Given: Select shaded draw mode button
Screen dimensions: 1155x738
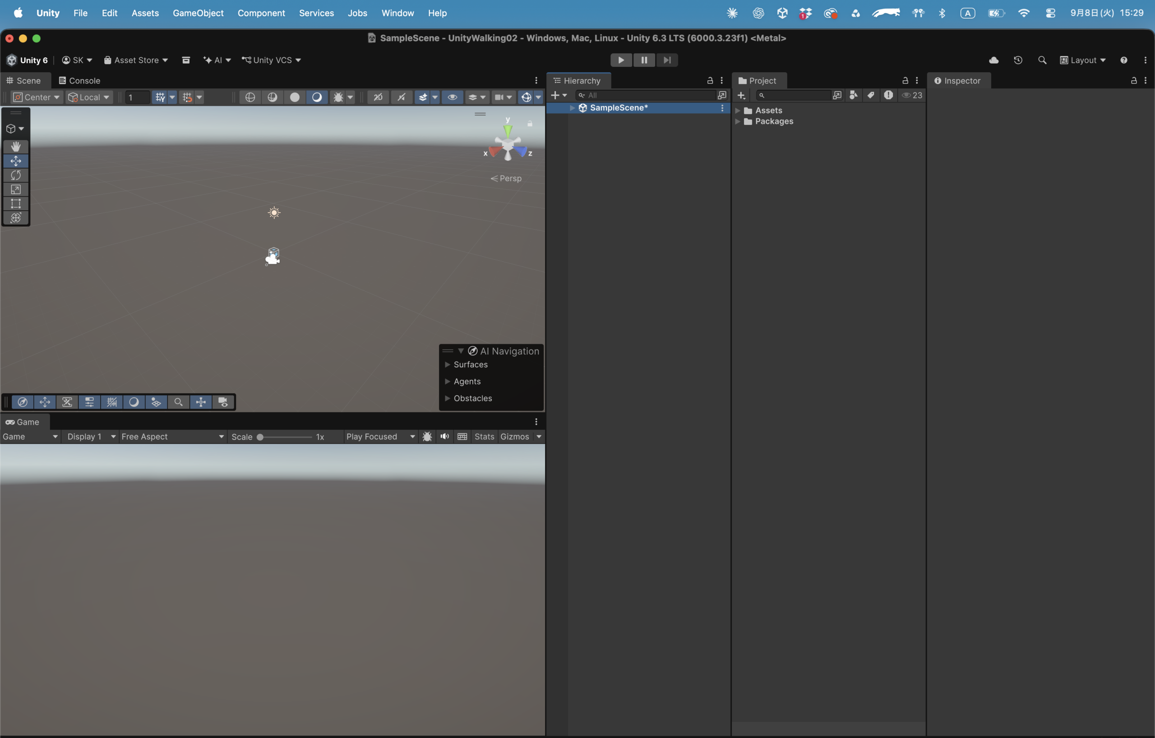Looking at the screenshot, I should (x=317, y=97).
